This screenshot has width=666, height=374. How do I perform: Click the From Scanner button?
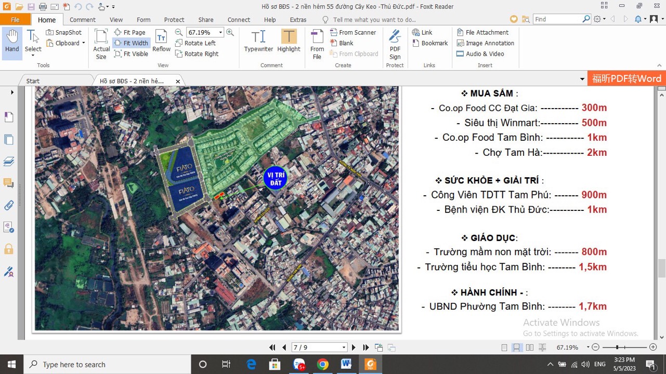coord(353,32)
